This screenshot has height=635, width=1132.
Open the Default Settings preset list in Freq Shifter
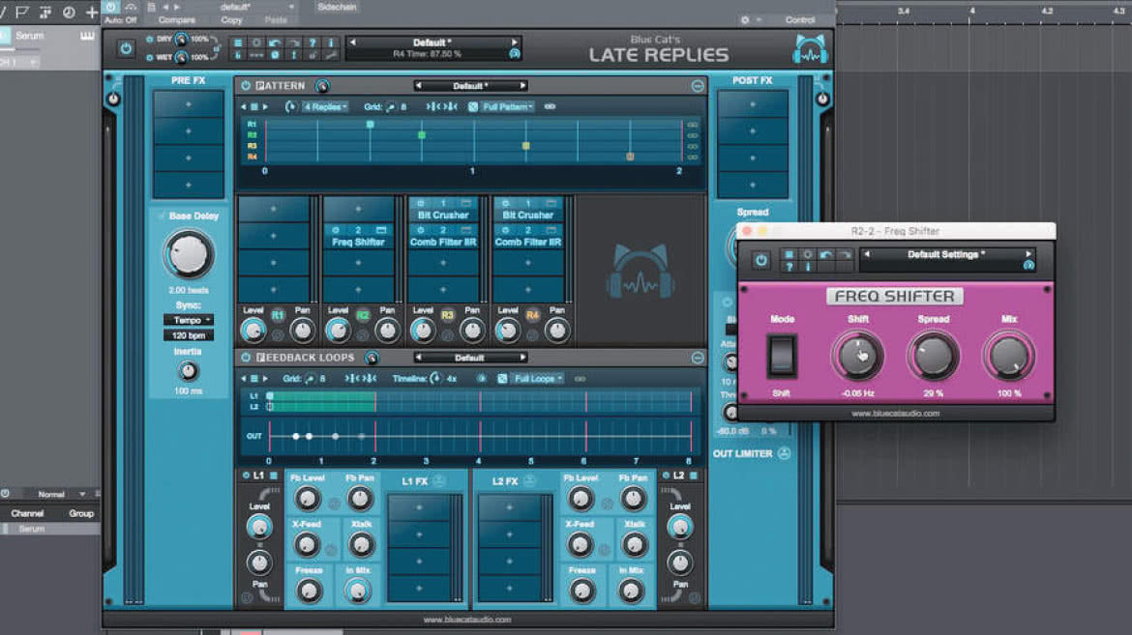pos(946,255)
